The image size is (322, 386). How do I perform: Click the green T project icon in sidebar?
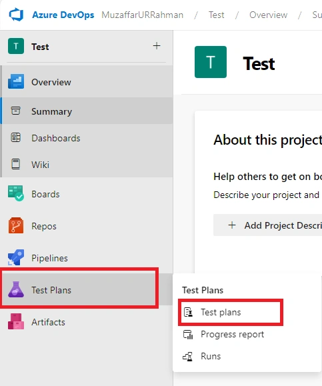click(16, 46)
